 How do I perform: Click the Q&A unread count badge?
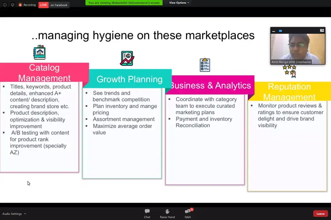tap(192, 210)
